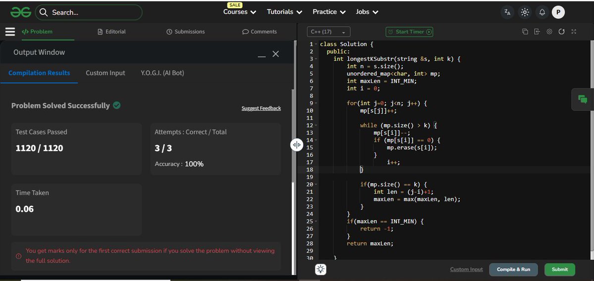
Task: Open editor settings gear icon
Action: [x=549, y=32]
